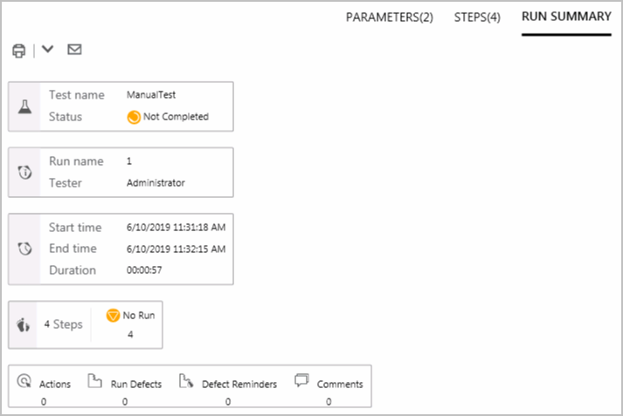Click the time history clock icon
This screenshot has height=416, width=623.
(x=24, y=249)
